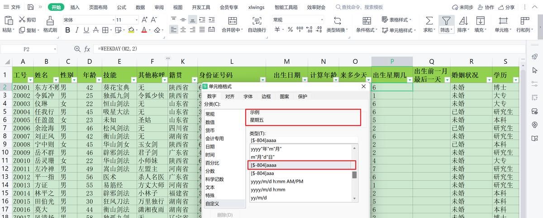
Task: Switch to the 字体 tab in dialog
Action: coord(248,96)
